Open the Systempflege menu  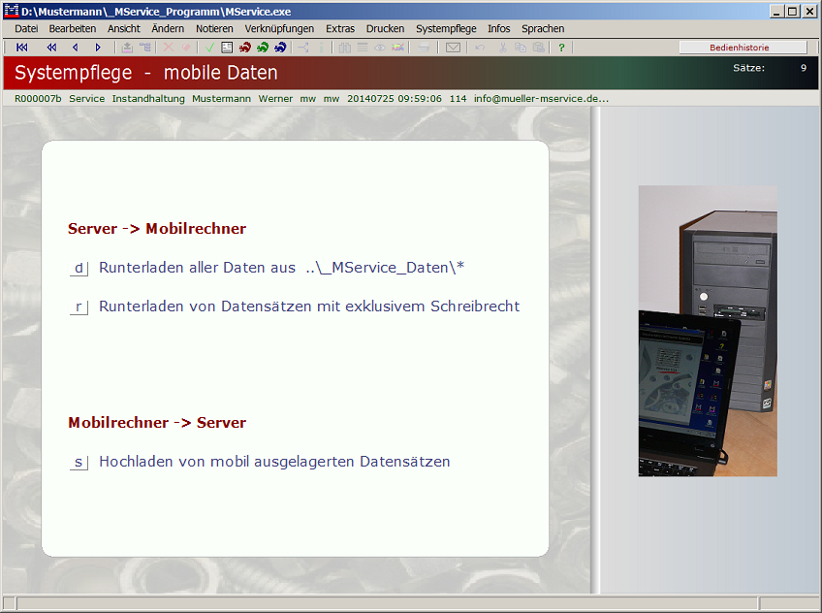tap(446, 28)
